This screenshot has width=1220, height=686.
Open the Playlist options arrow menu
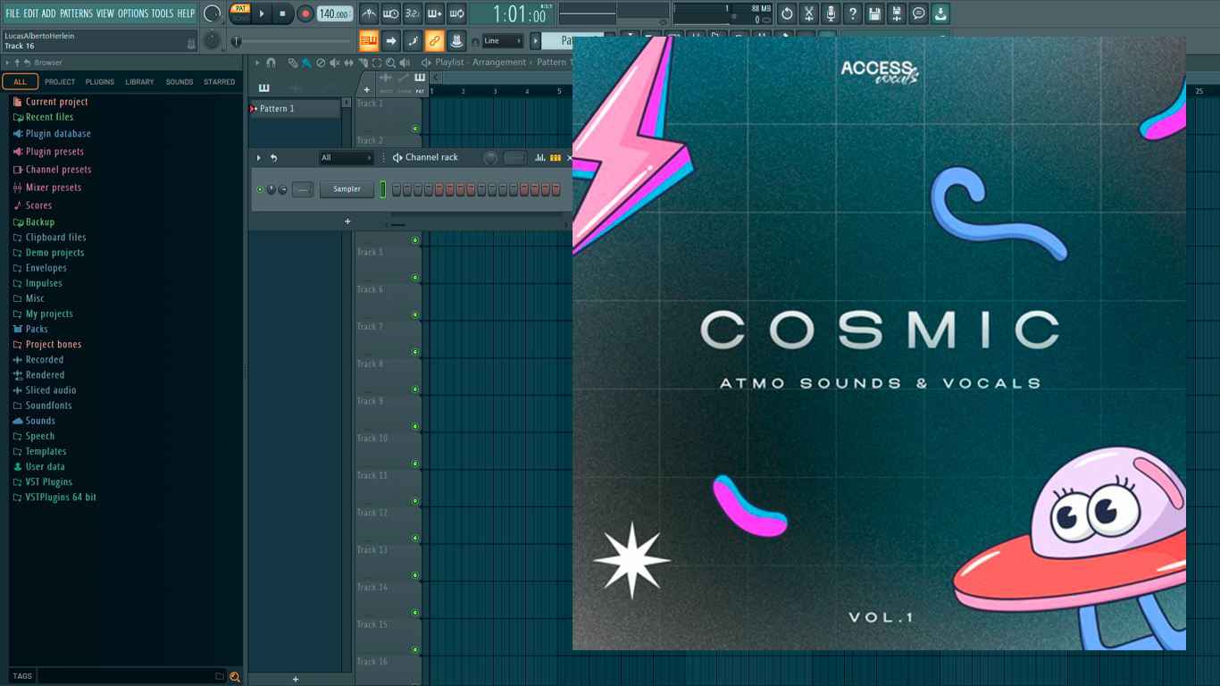coord(257,63)
